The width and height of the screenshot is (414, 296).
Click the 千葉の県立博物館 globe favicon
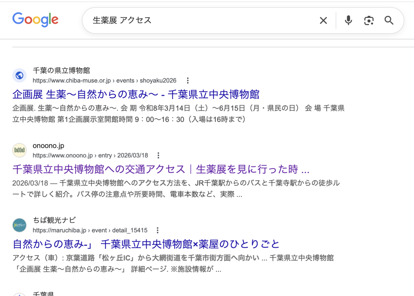click(20, 75)
